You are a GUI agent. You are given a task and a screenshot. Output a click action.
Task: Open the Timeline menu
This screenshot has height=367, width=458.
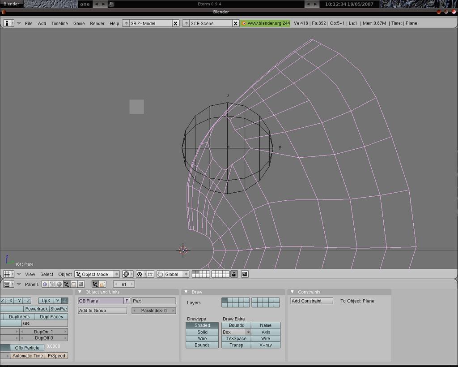(x=59, y=23)
